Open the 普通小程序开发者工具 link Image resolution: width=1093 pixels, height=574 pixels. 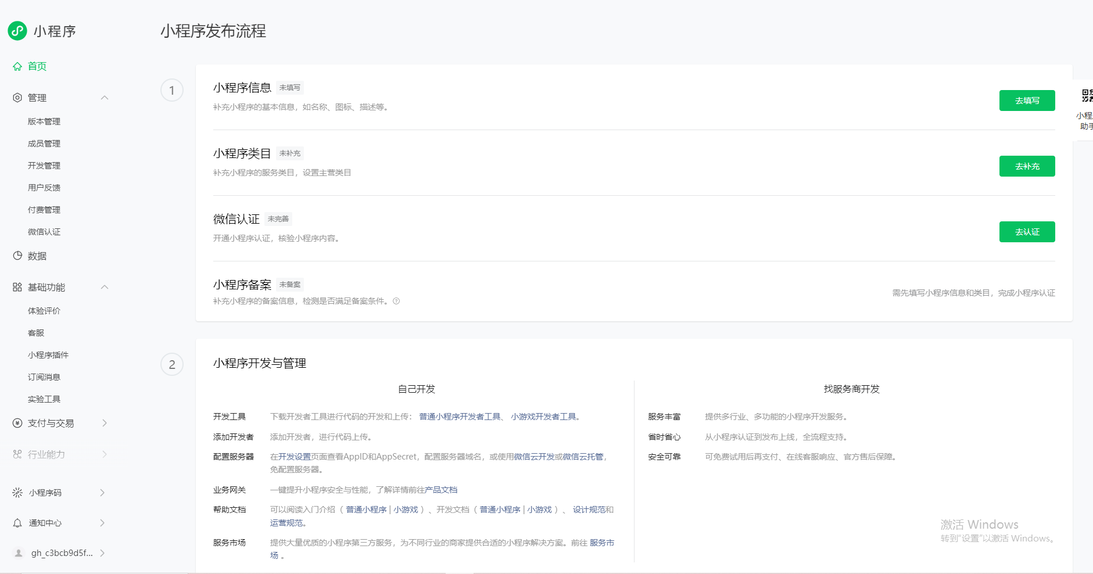tap(460, 417)
